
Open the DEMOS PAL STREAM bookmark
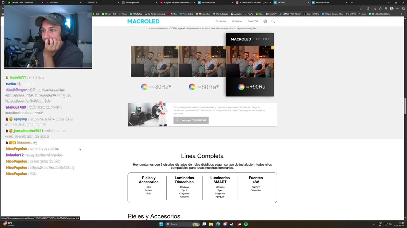(290, 14)
